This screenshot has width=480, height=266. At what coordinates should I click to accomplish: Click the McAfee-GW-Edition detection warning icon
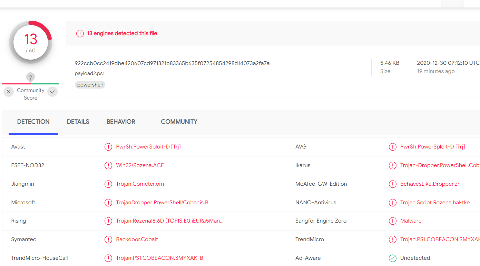(x=393, y=184)
